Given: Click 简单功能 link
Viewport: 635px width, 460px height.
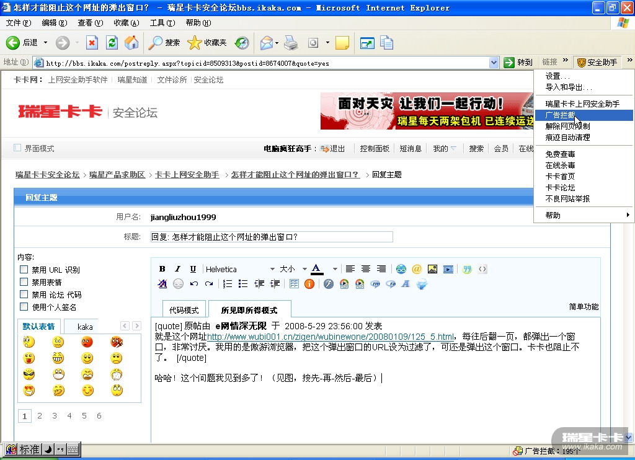Looking at the screenshot, I should click(x=584, y=306).
